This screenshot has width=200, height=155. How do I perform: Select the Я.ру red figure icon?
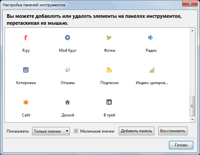26,38
